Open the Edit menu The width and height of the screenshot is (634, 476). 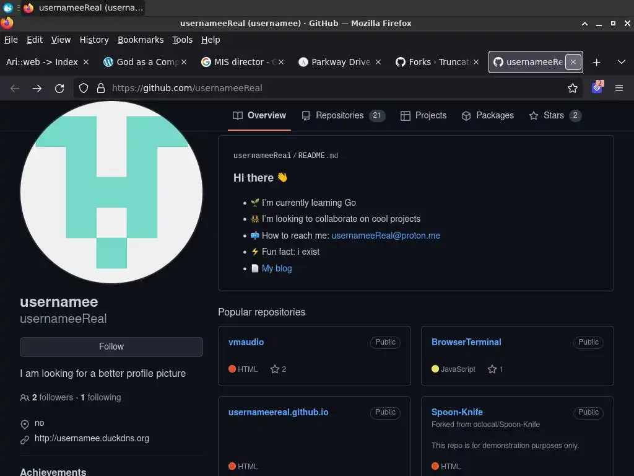click(35, 40)
